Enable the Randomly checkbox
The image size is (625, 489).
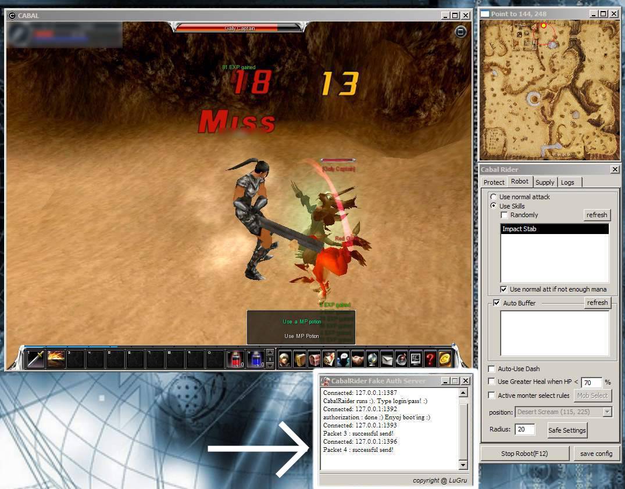505,215
